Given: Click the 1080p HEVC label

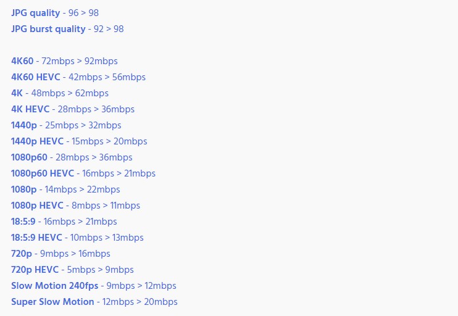Looking at the screenshot, I should click(37, 206).
